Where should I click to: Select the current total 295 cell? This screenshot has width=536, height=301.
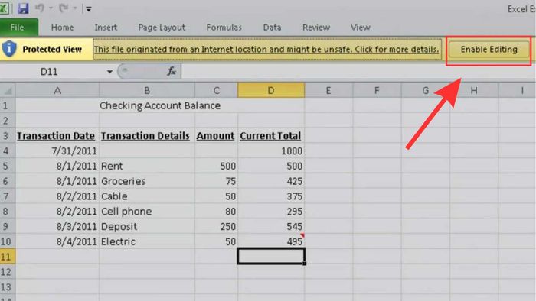click(271, 212)
